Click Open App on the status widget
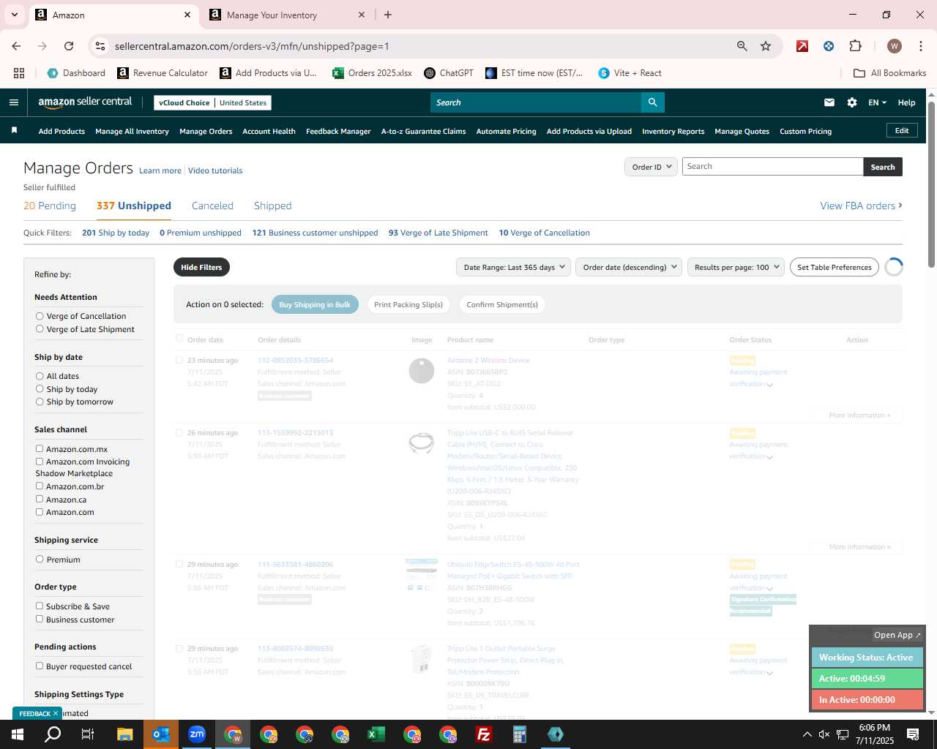937x749 pixels. (897, 635)
